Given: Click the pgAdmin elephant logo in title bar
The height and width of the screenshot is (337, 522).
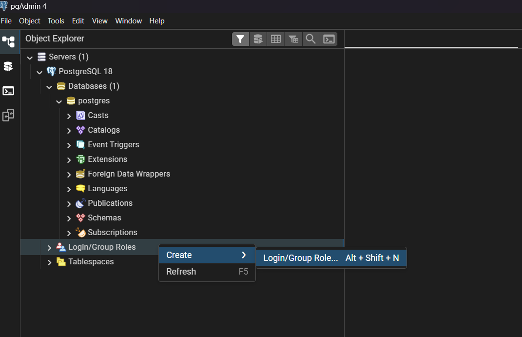Looking at the screenshot, I should tap(4, 6).
